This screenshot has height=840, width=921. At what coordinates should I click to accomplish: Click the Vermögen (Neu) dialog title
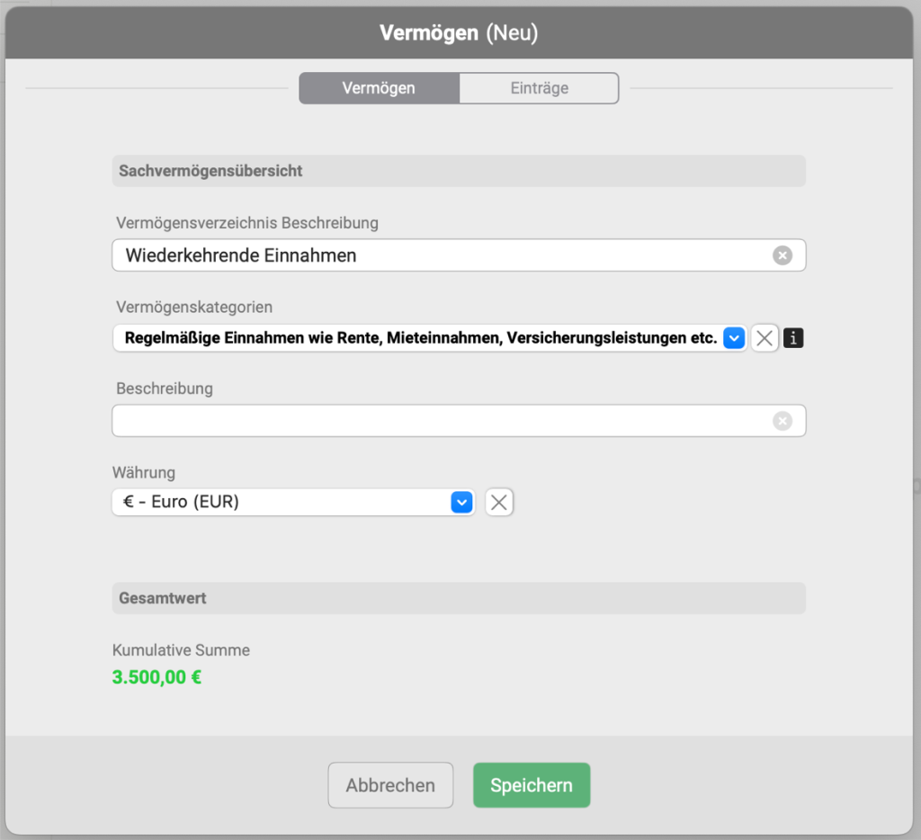pos(459,33)
